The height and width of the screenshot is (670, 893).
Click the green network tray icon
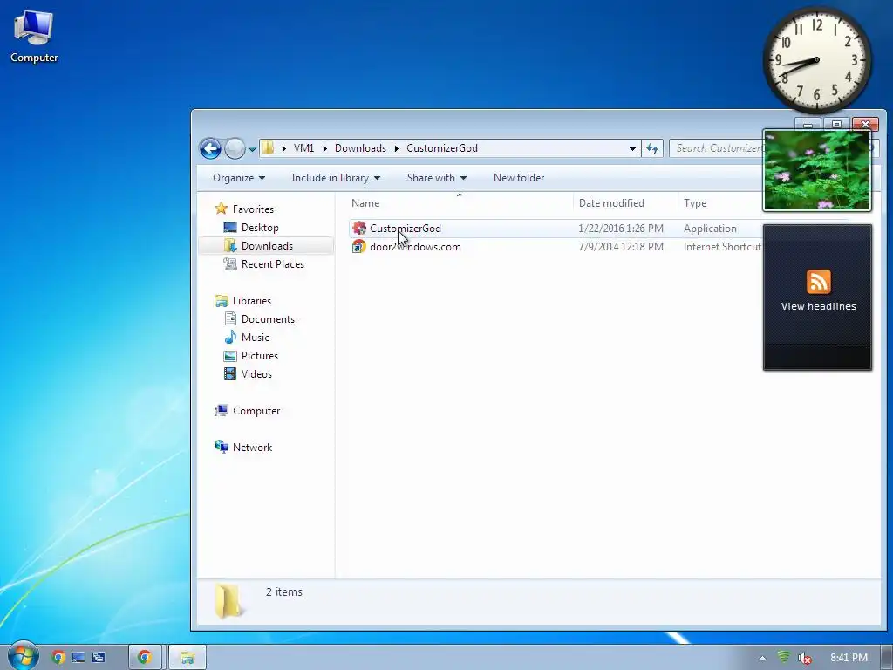point(784,657)
